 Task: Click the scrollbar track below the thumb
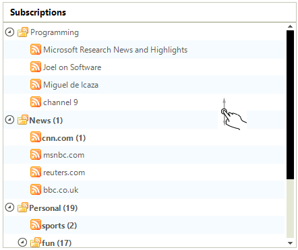(x=290, y=208)
